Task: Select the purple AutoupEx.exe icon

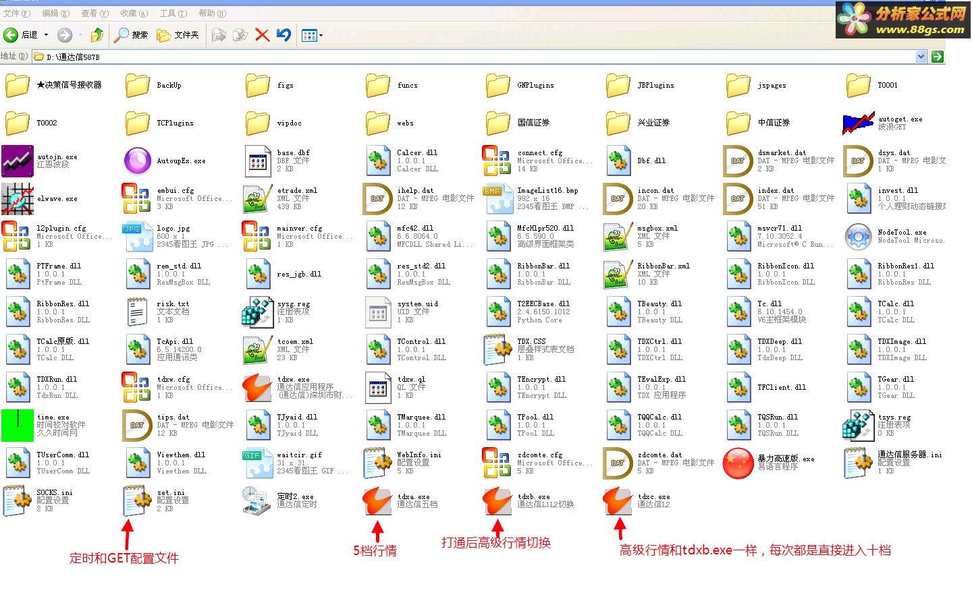Action: coord(137,161)
